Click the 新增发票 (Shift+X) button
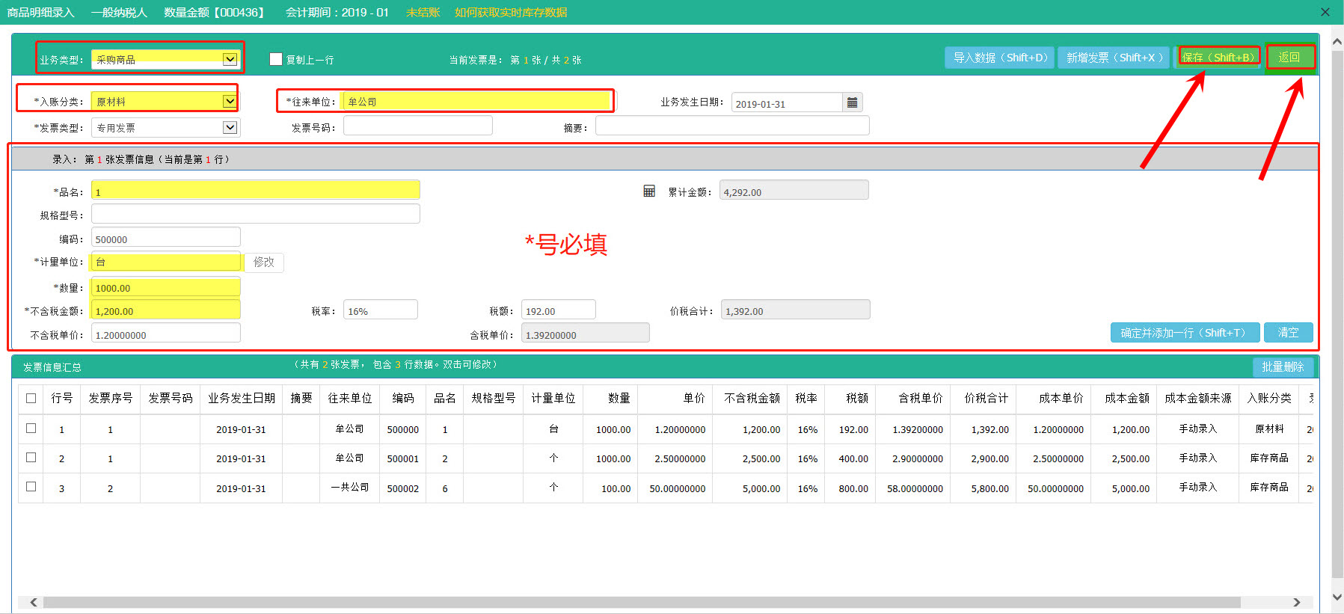 [x=1114, y=58]
